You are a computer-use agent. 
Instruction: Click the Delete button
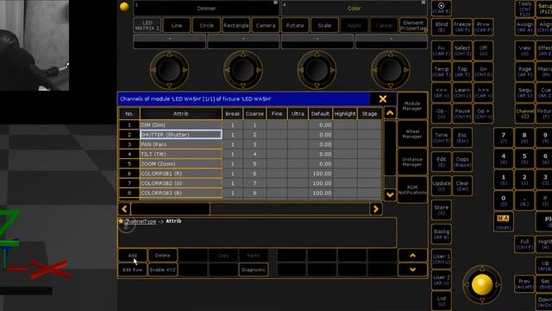point(163,256)
